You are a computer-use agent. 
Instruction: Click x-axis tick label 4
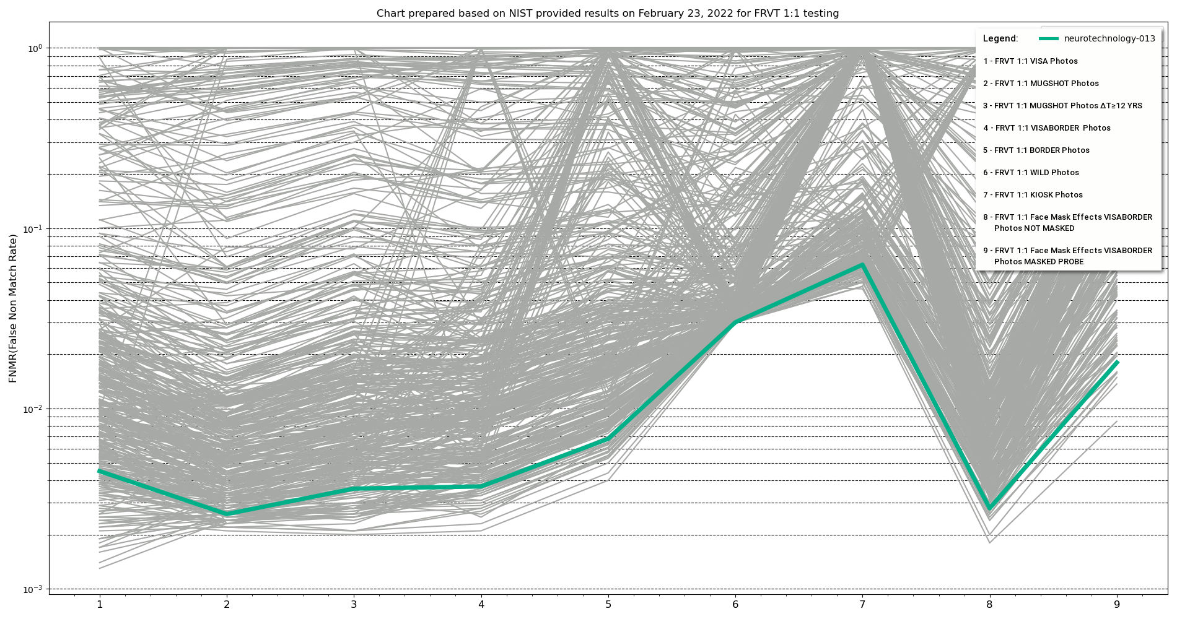[481, 605]
